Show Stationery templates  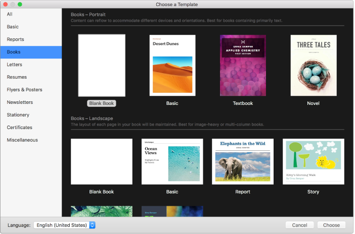pos(31,115)
